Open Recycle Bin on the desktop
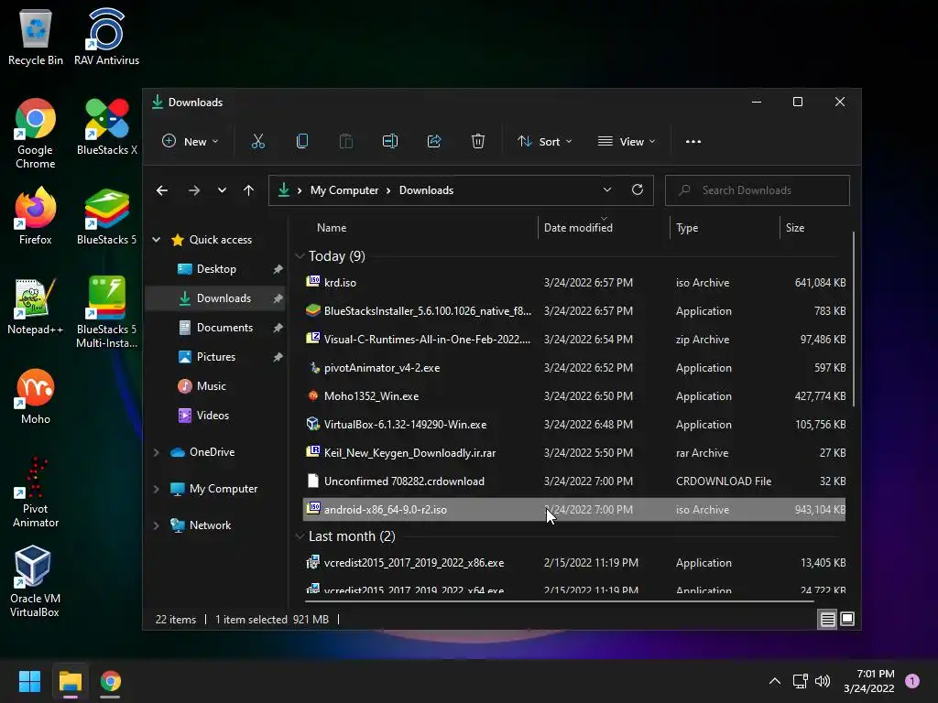Screen dimensions: 938x703 [x=36, y=37]
